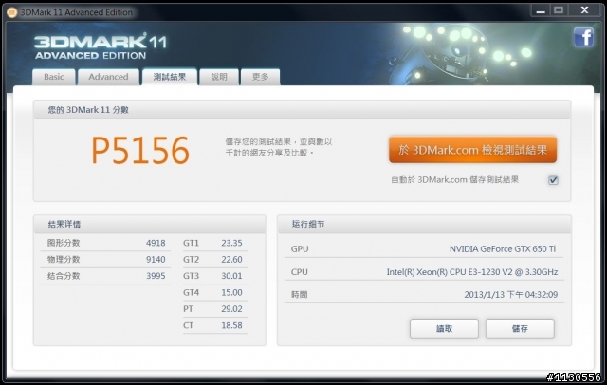
Task: Click the 3DMARK 11 Advanced Edition logo
Action: coord(100,46)
